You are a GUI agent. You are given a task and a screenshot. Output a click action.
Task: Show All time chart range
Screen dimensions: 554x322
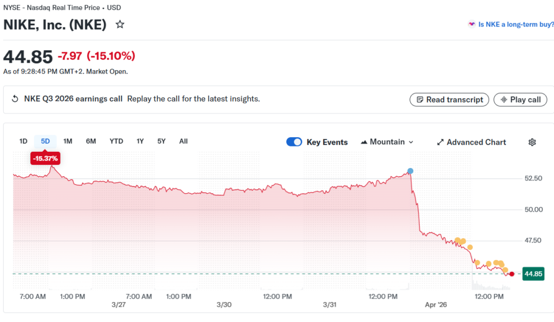[x=183, y=142]
